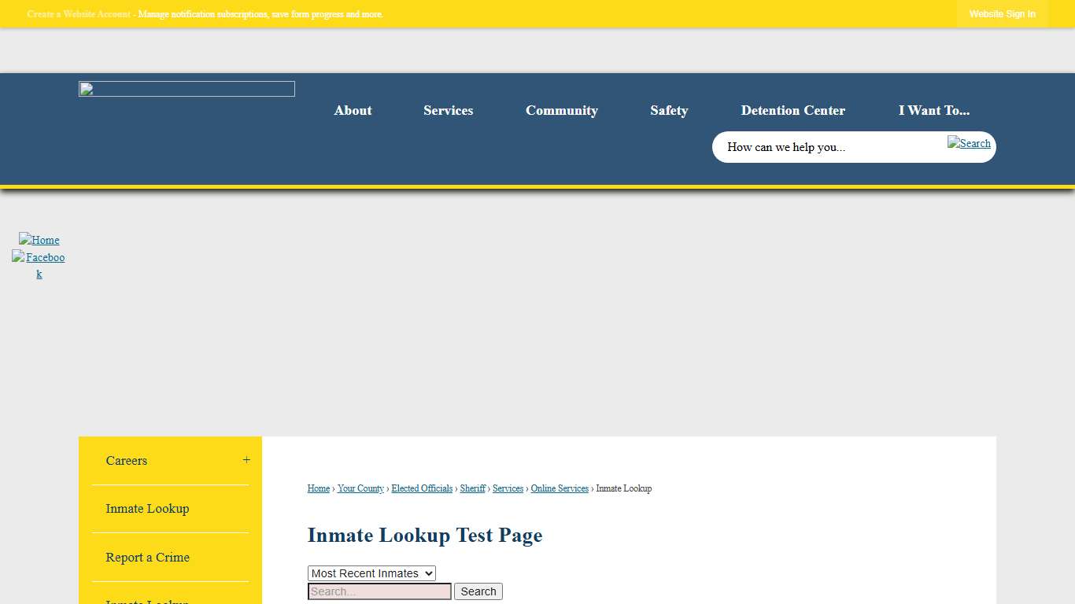Click the magnifying glass search icon
The width and height of the screenshot is (1075, 604).
pos(969,144)
